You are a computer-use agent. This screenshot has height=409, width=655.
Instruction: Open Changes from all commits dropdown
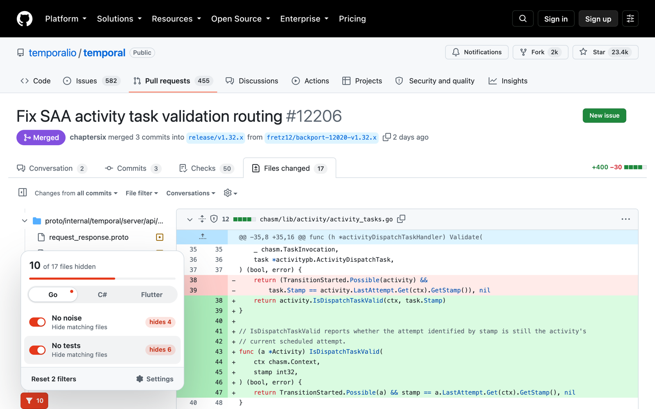[76, 193]
